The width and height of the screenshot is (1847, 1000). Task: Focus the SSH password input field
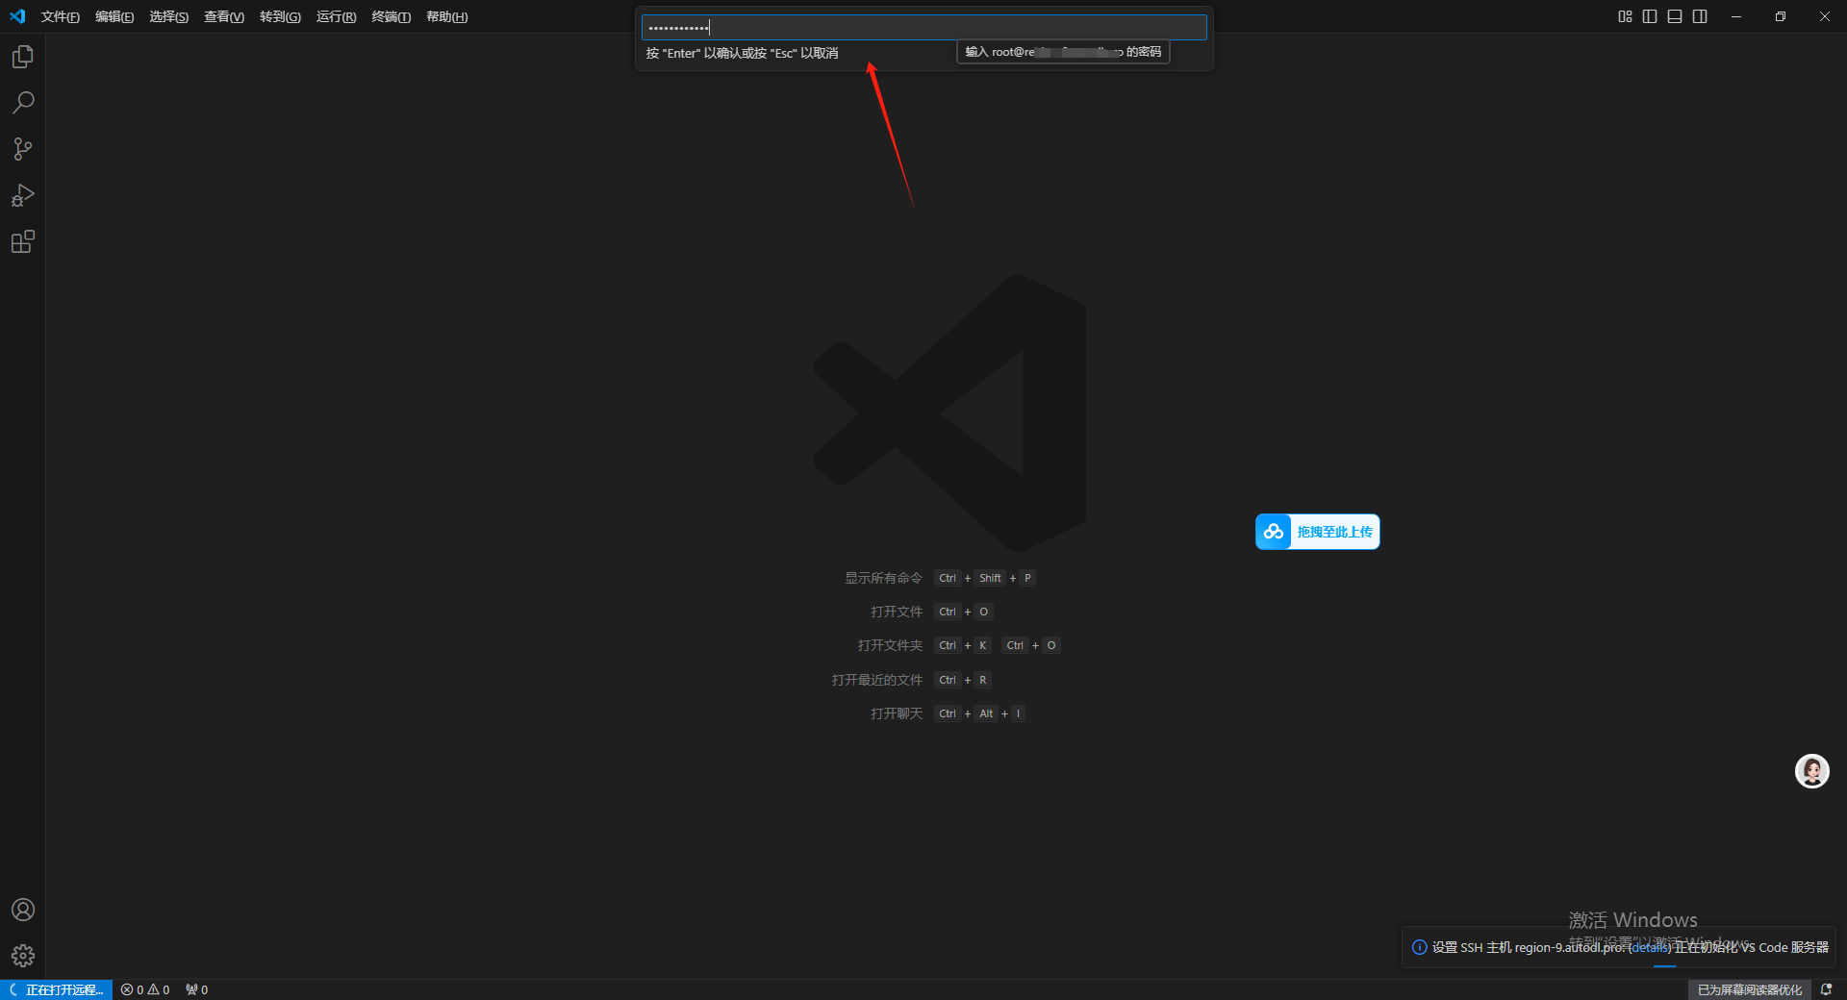pyautogui.click(x=923, y=27)
